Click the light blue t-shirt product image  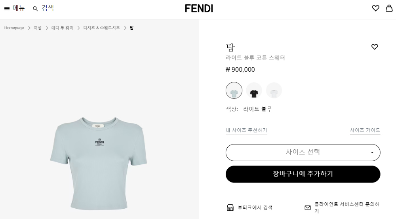[99, 163]
